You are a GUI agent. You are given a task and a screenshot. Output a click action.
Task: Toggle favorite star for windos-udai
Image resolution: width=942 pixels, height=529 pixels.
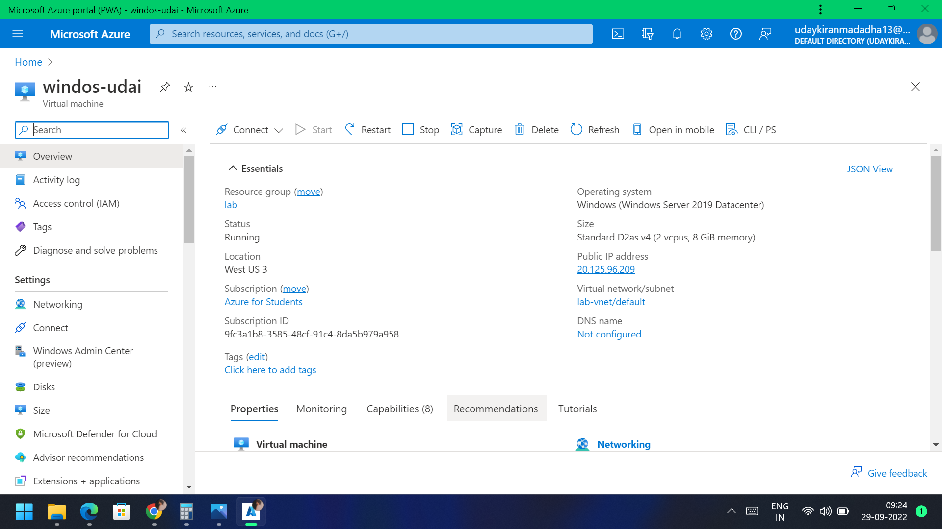pyautogui.click(x=188, y=87)
